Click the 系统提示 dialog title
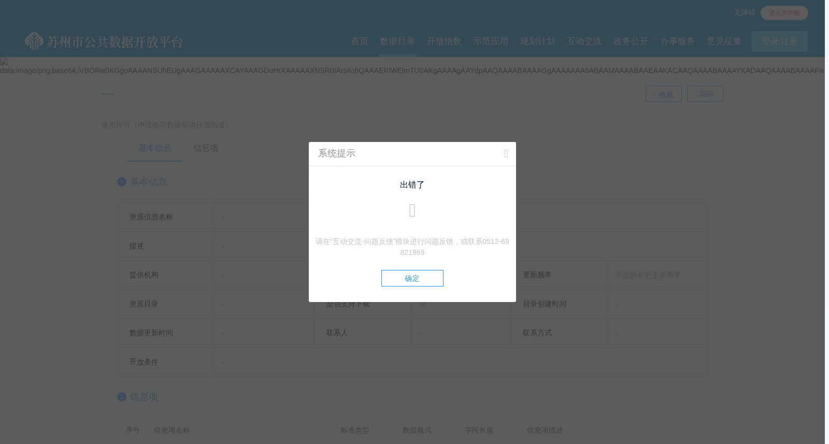This screenshot has width=829, height=444. tap(337, 153)
